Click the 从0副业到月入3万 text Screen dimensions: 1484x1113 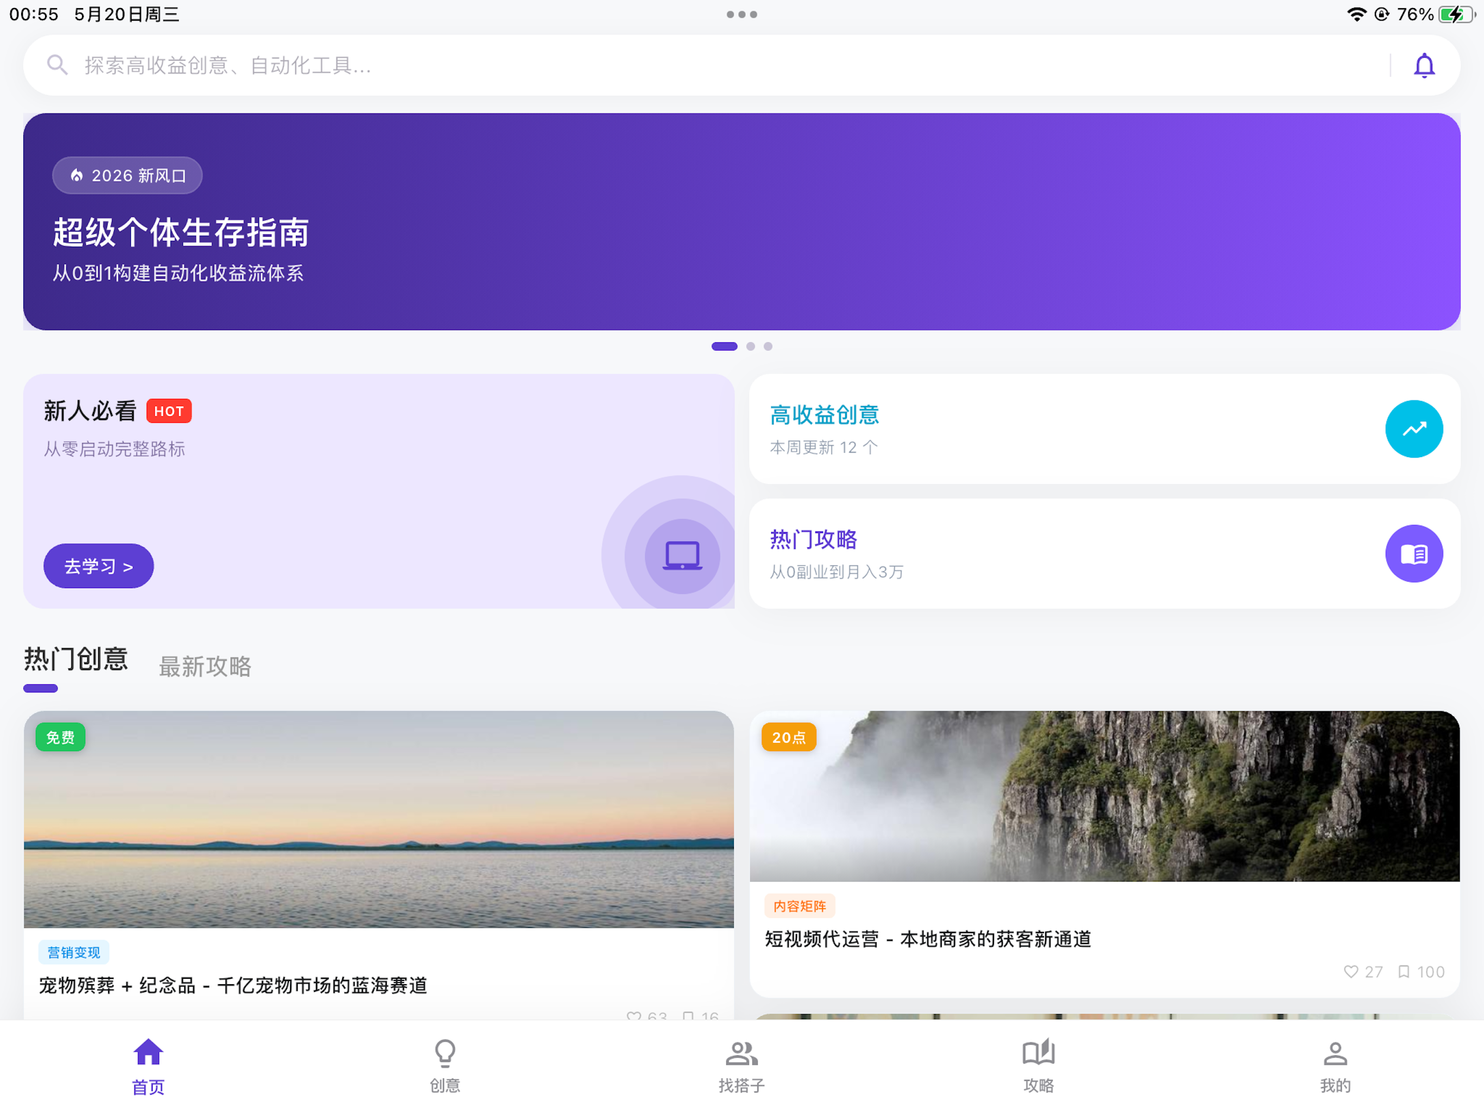(836, 571)
